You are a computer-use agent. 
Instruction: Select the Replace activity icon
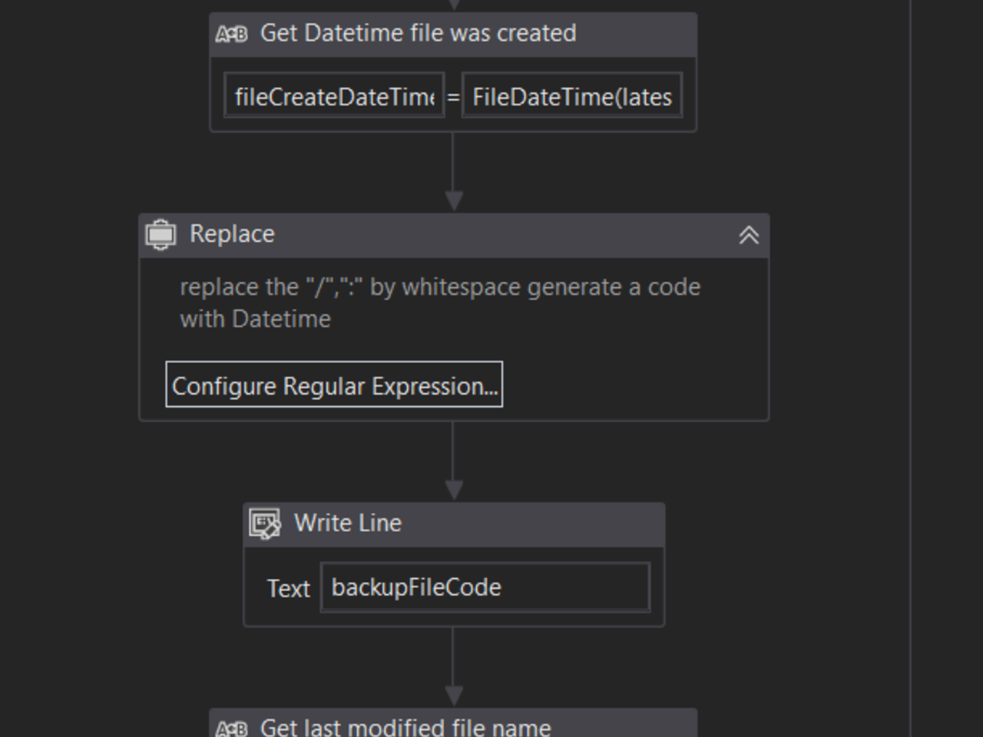click(x=161, y=234)
